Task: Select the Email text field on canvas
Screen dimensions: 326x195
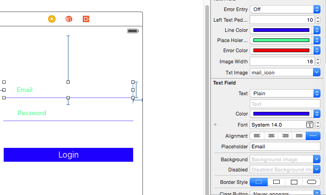Action: point(68,90)
